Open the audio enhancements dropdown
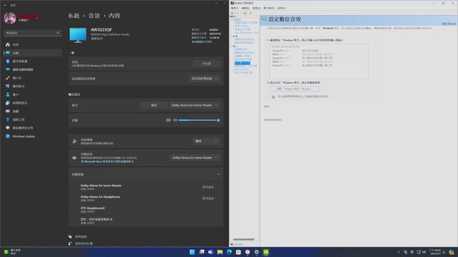Image resolution: width=458 pixels, height=257 pixels. point(207,141)
